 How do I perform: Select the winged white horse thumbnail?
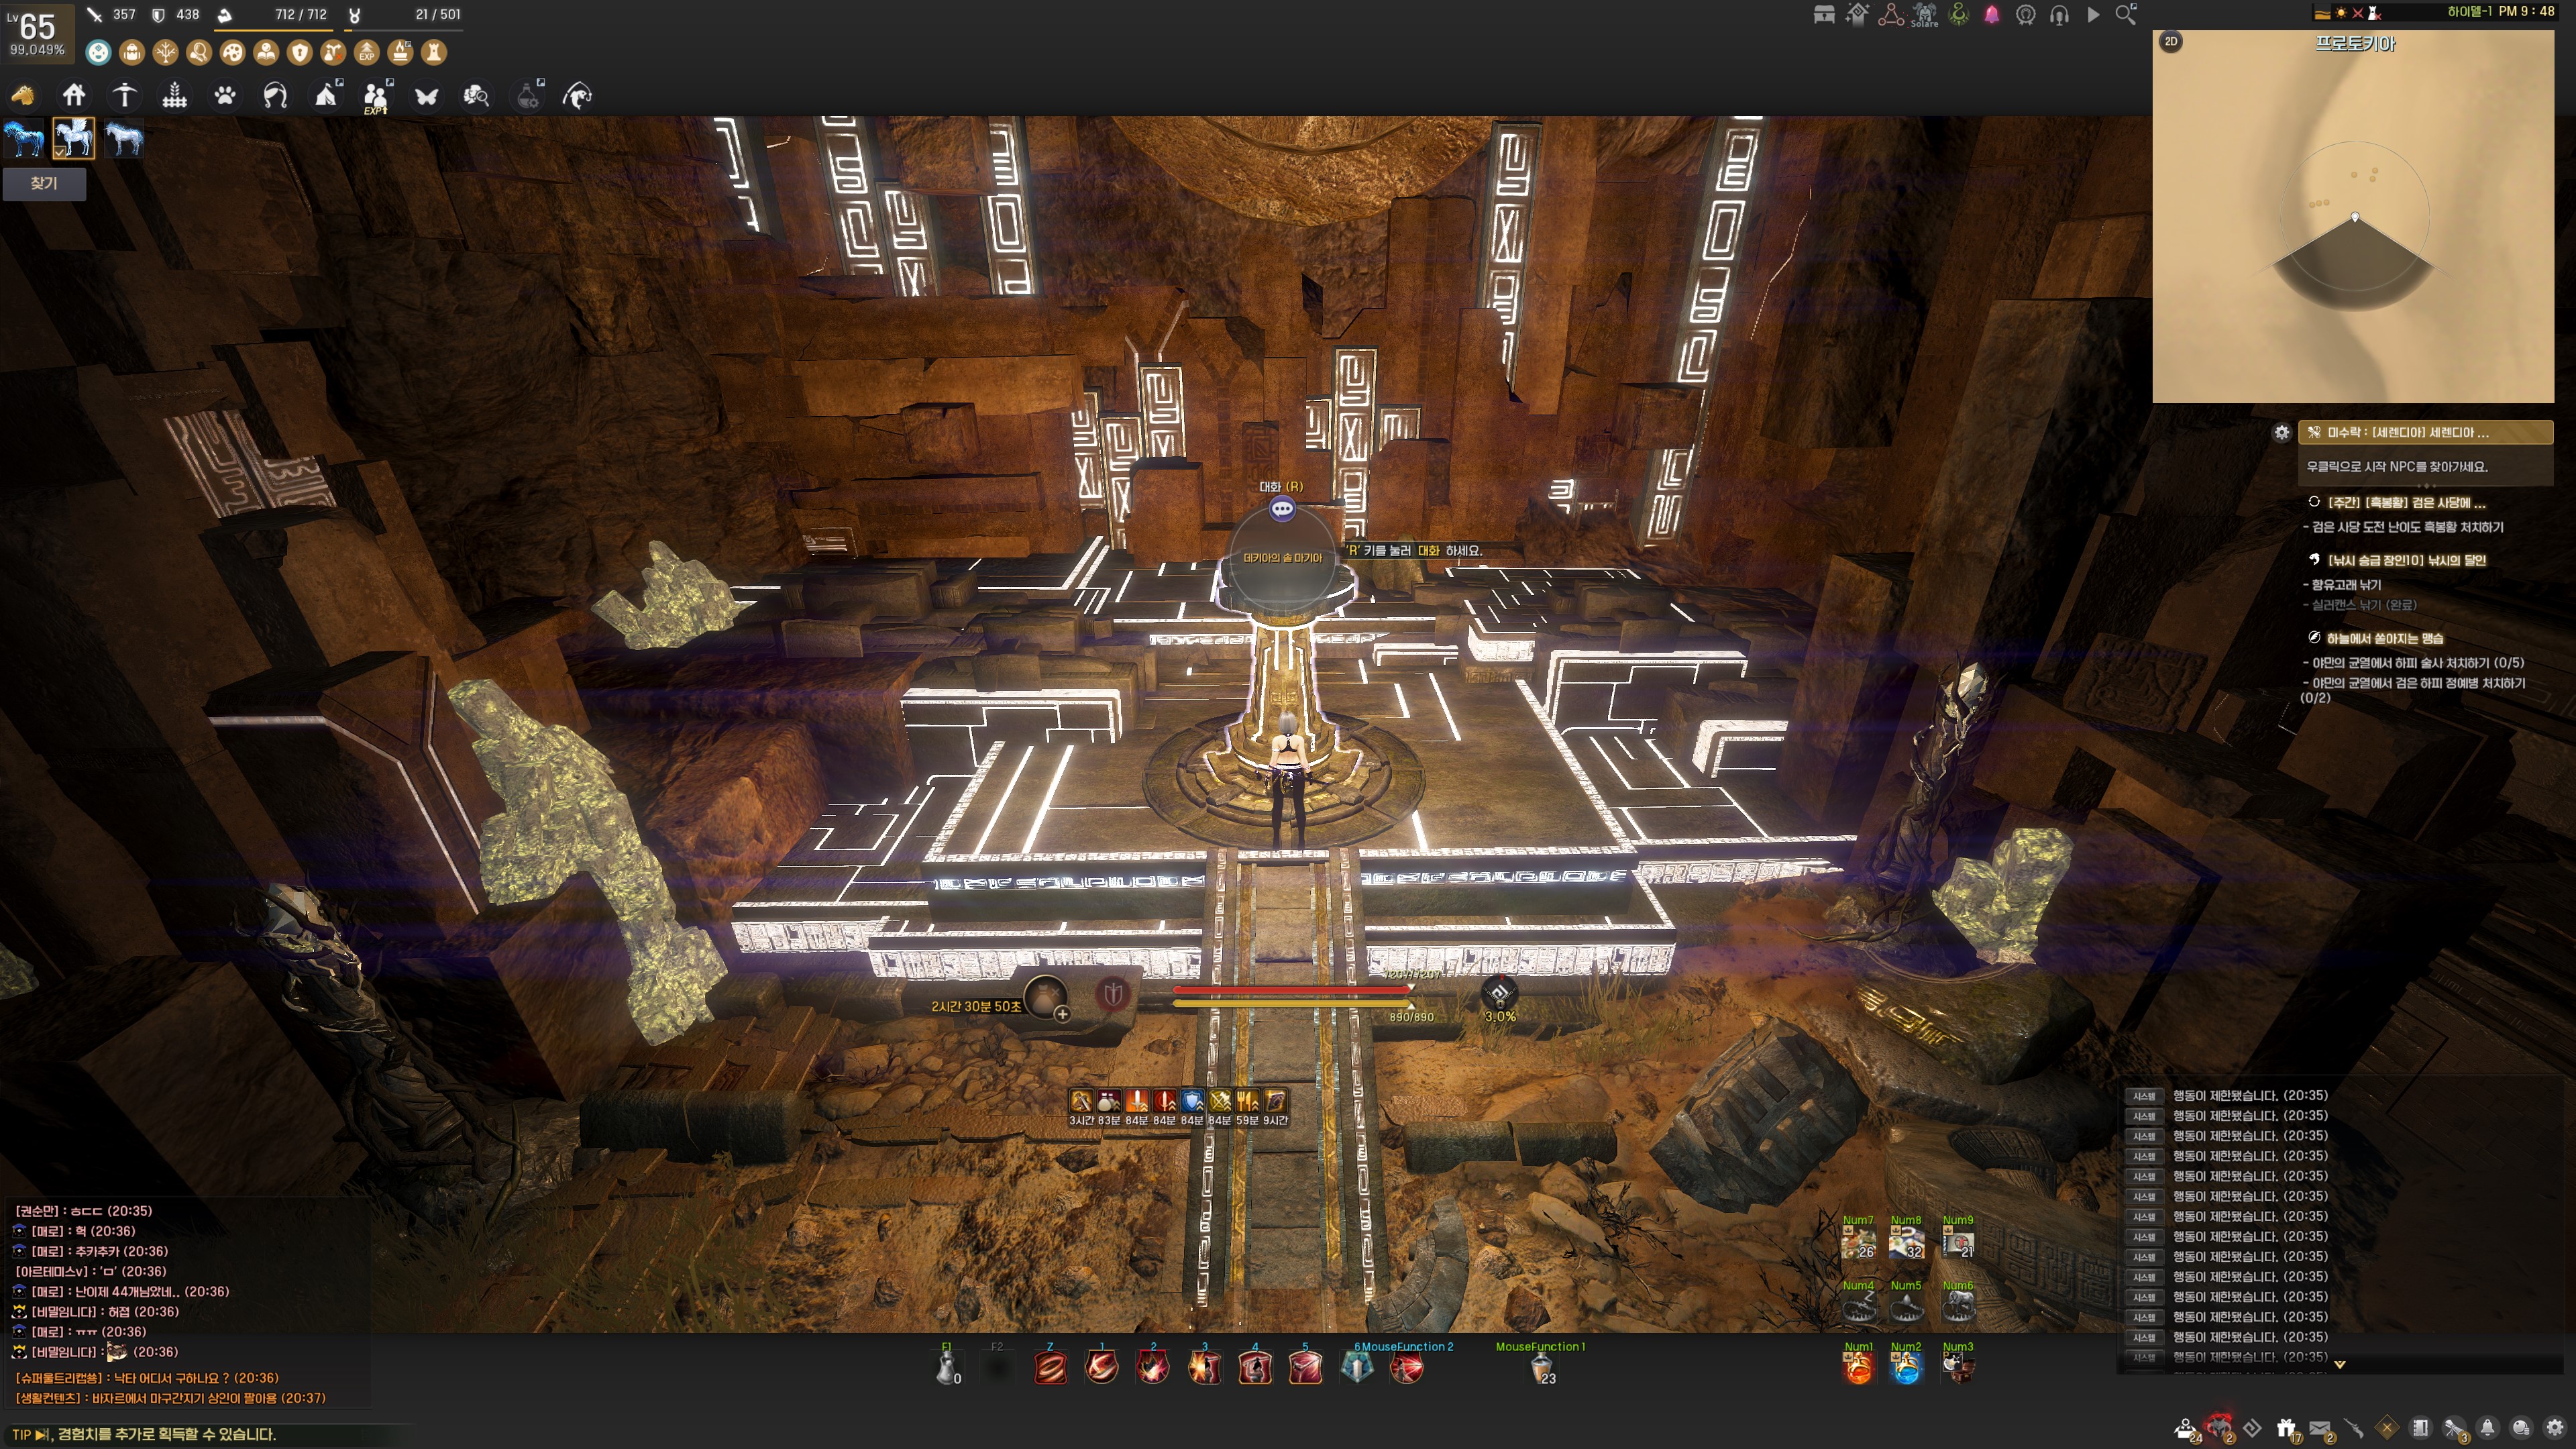pos(73,138)
